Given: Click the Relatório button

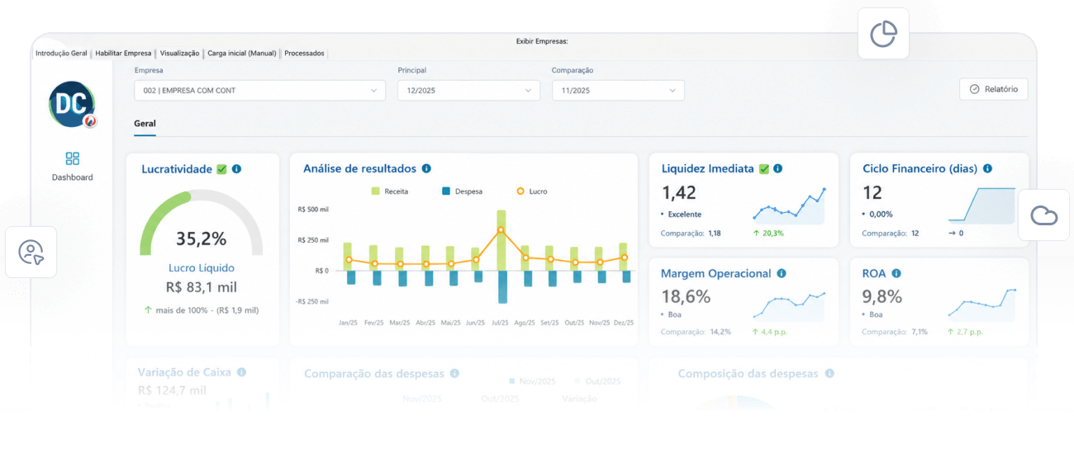Looking at the screenshot, I should [x=994, y=89].
